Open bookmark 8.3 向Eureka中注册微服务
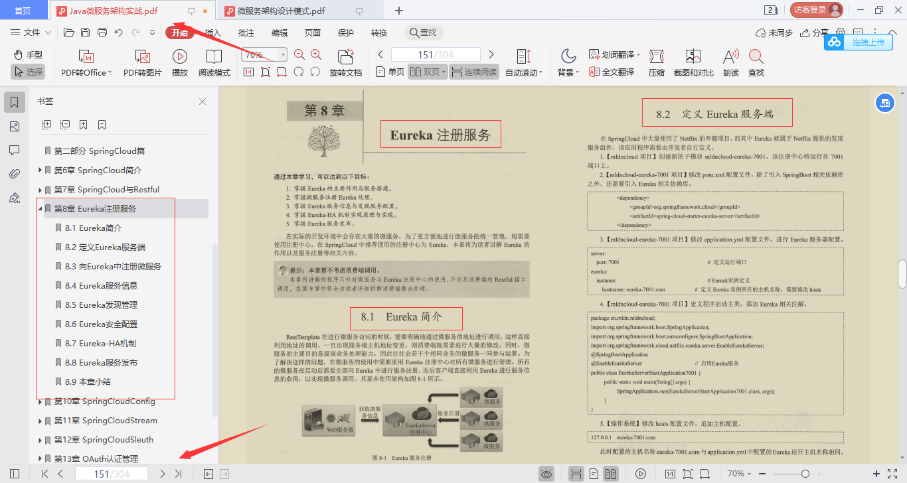This screenshot has height=483, width=907. point(114,267)
